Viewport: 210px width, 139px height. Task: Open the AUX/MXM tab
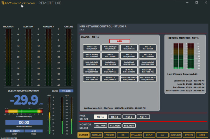[176, 135]
